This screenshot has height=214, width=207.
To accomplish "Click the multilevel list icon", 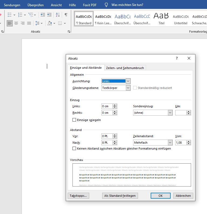I will pos(30,15).
